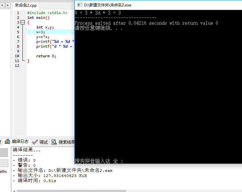Click the 搜索结果 magnifier icon
This screenshot has height=192, width=242.
(54, 142)
